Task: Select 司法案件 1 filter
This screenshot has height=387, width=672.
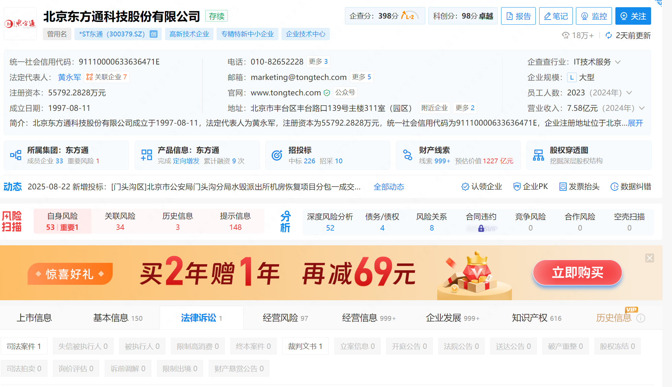Action: 24,346
